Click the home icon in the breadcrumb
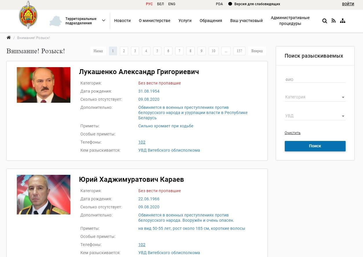 coord(8,37)
